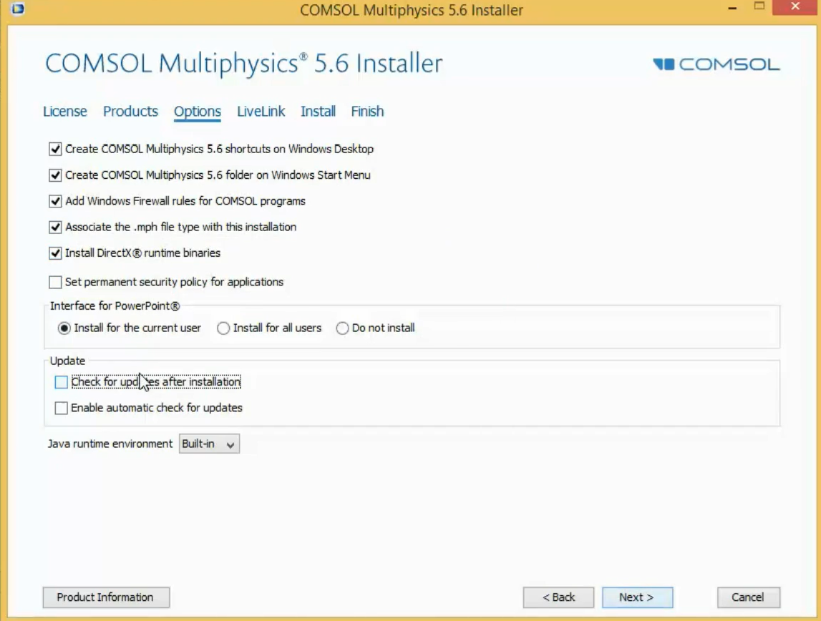Maximize the installer window
821x621 pixels.
[759, 6]
